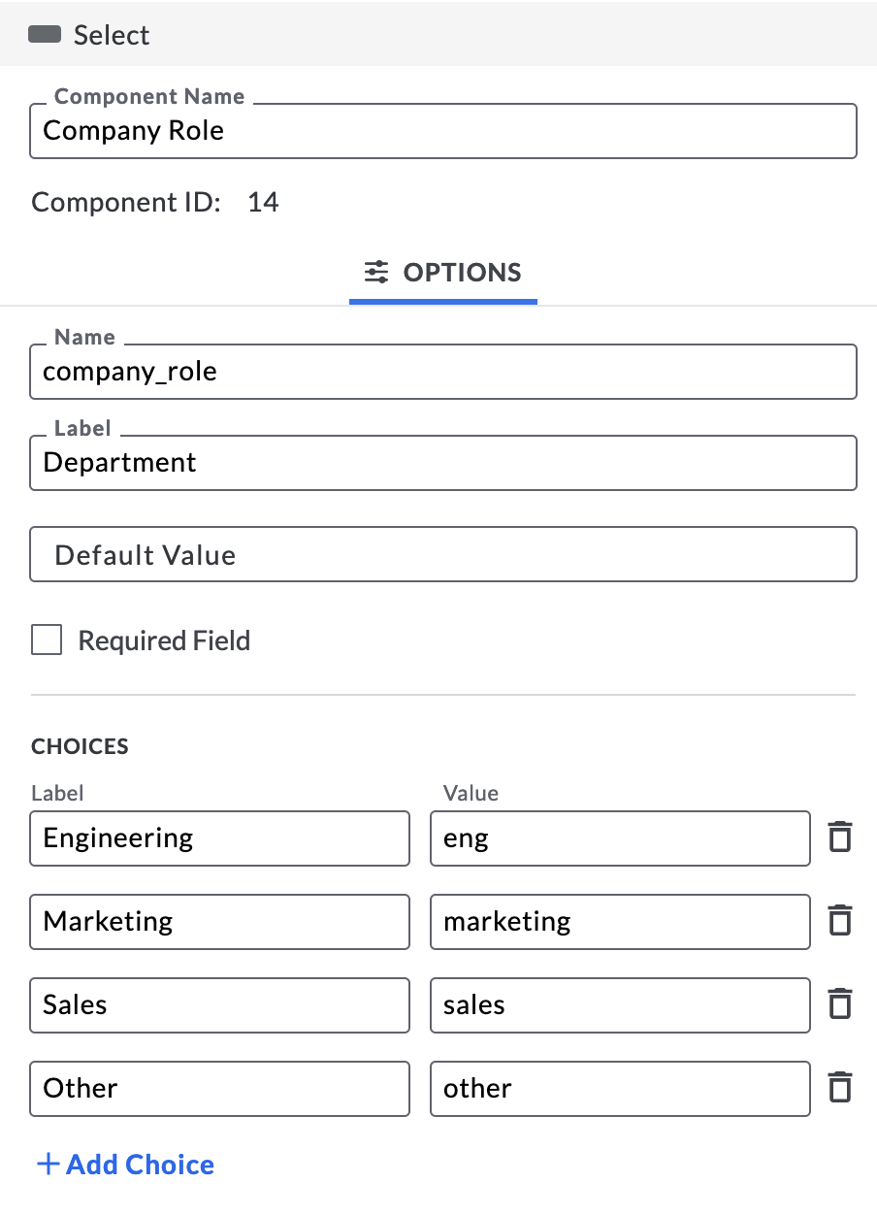
Task: Click the Other label input
Action: (220, 1089)
